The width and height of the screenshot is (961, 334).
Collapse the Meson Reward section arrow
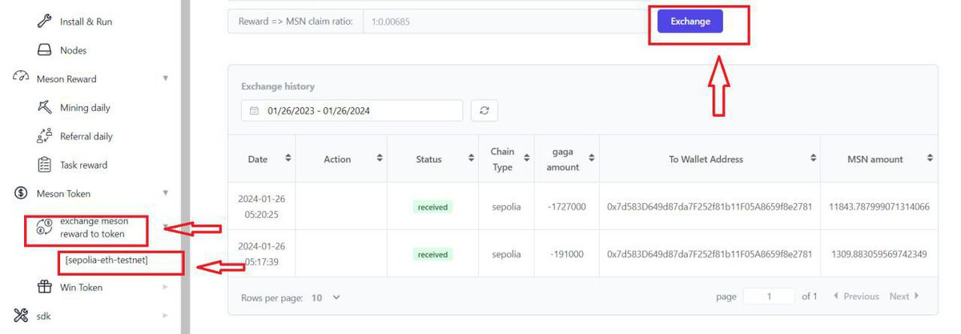(166, 78)
